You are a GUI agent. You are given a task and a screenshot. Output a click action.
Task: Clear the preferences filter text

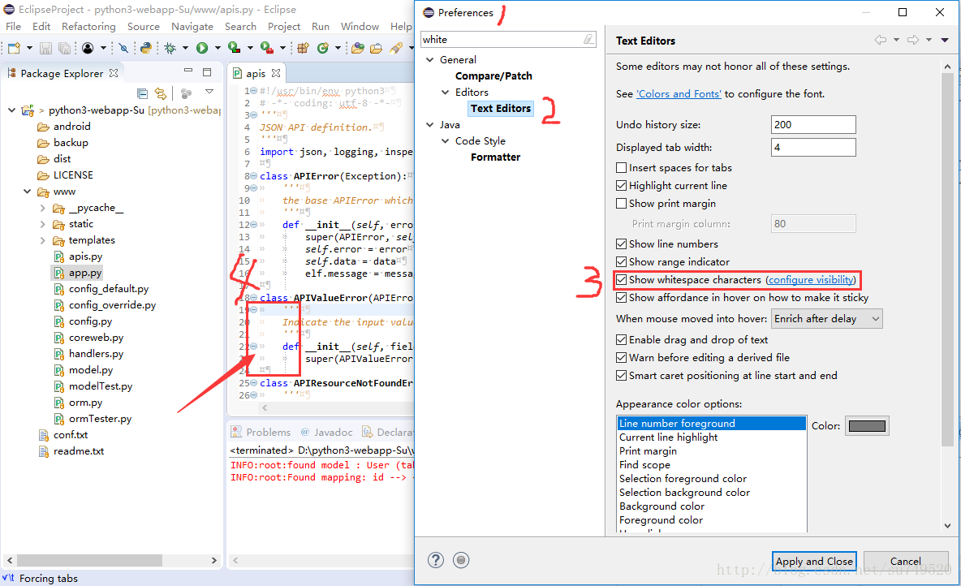tap(588, 39)
